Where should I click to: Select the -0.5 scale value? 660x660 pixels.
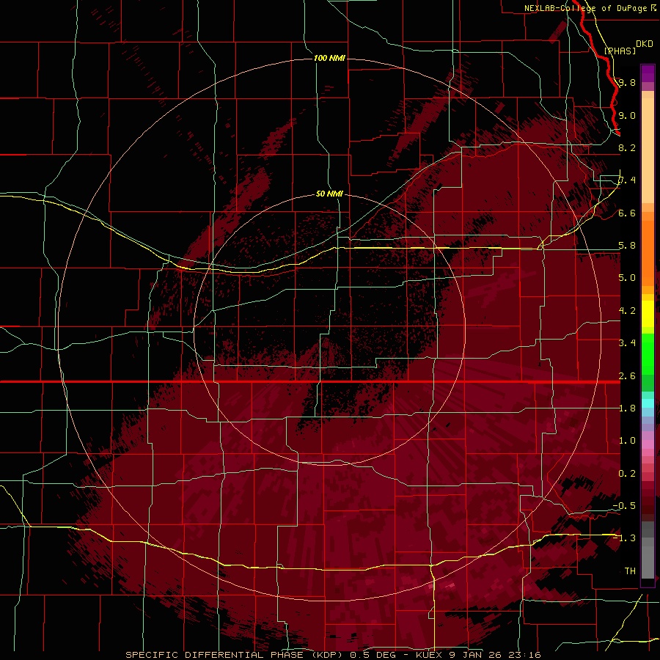[x=624, y=506]
